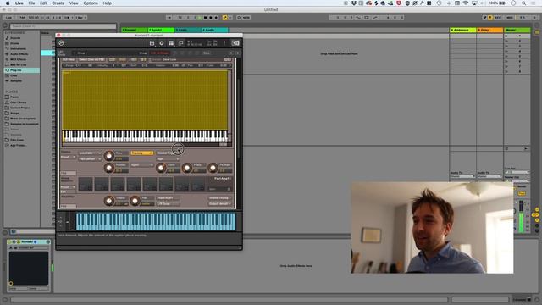Click the Clips category icon in browser

point(8,75)
